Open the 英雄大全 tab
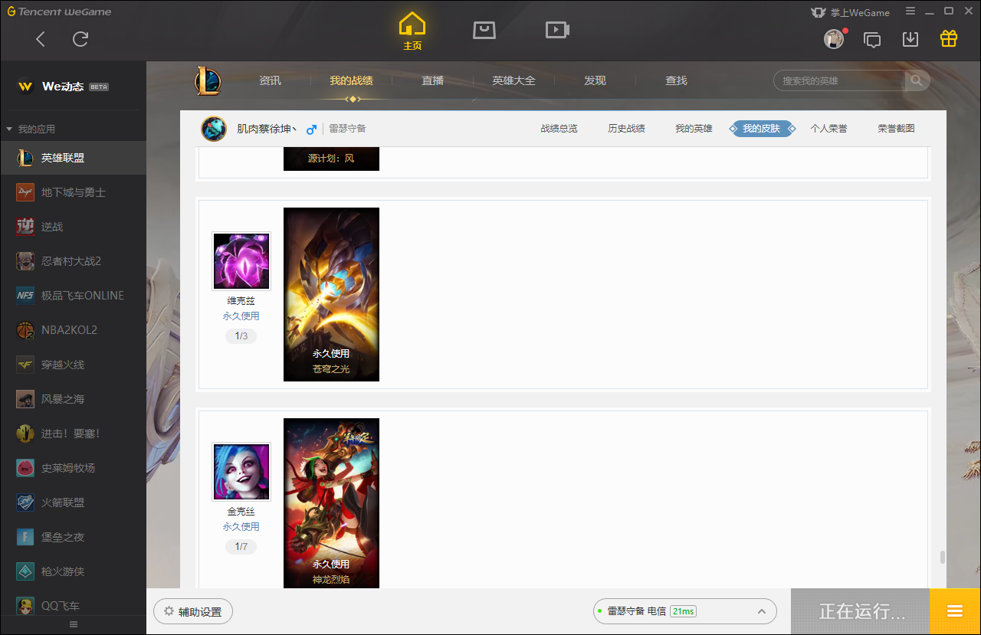The image size is (981, 635). [x=513, y=80]
